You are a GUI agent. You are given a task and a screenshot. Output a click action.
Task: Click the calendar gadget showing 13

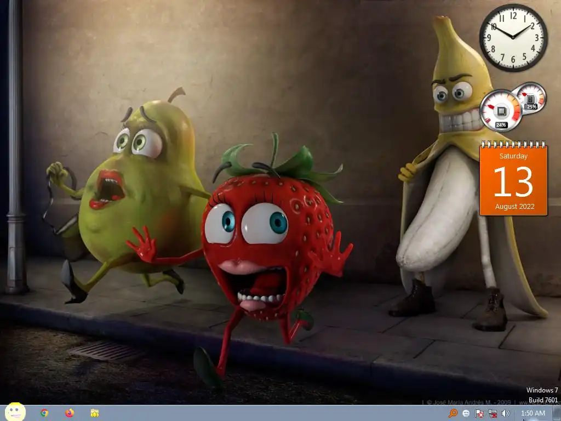(x=513, y=179)
